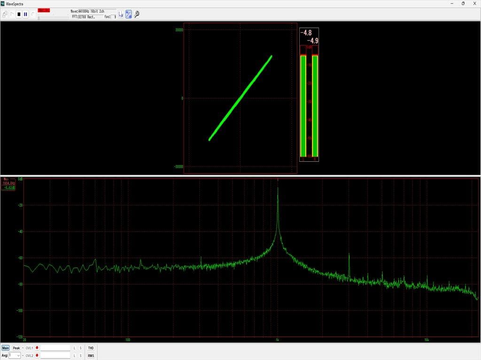Screen dimensions: 481x360
Task: Click the THD button
Action: point(91,348)
